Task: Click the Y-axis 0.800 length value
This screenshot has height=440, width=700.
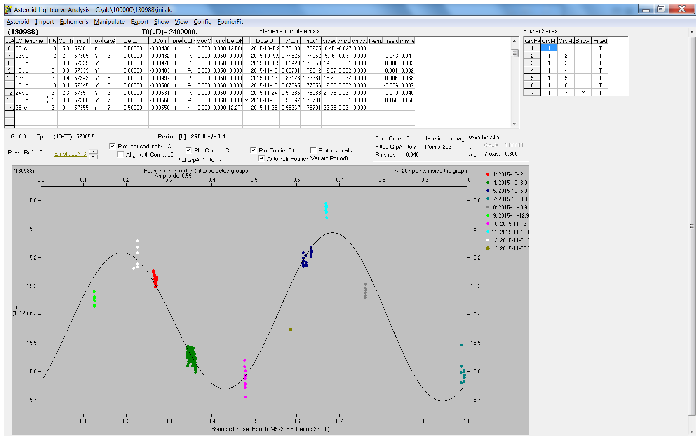Action: [x=511, y=154]
